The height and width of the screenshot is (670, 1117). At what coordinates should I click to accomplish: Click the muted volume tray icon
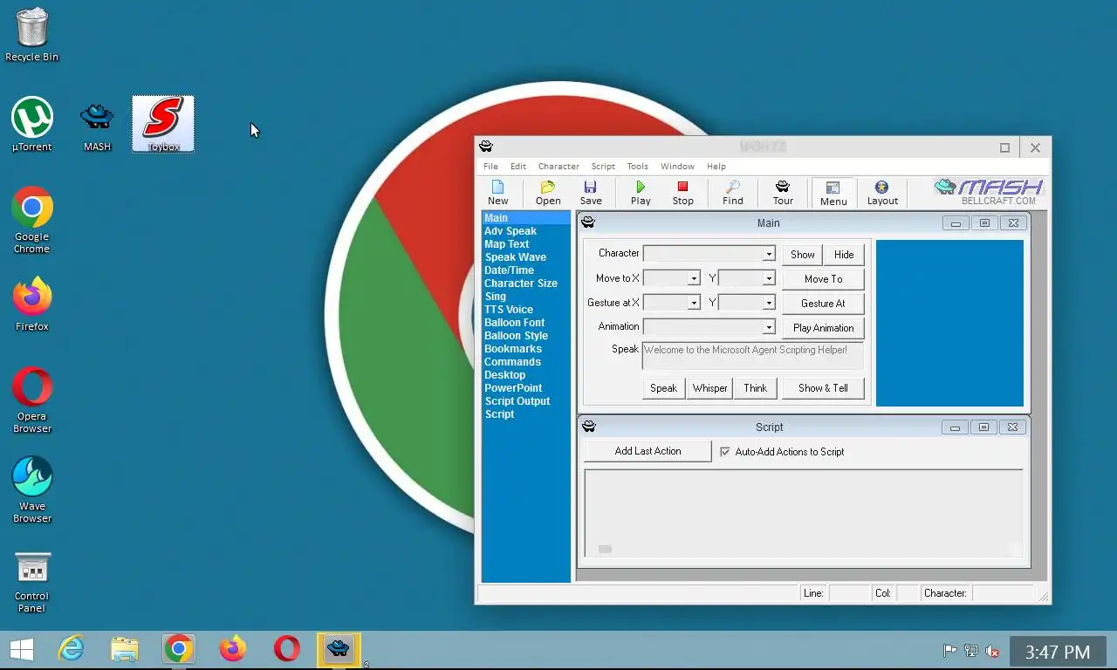[992, 651]
